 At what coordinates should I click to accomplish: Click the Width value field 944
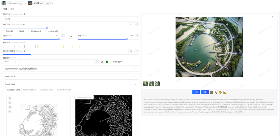click(58, 36)
